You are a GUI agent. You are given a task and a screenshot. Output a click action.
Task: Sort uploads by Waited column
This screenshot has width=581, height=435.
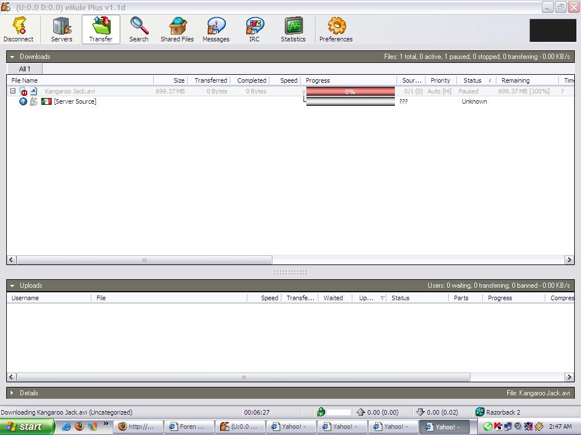(x=335, y=298)
